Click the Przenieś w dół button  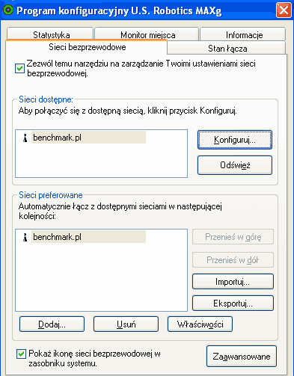pos(233,260)
